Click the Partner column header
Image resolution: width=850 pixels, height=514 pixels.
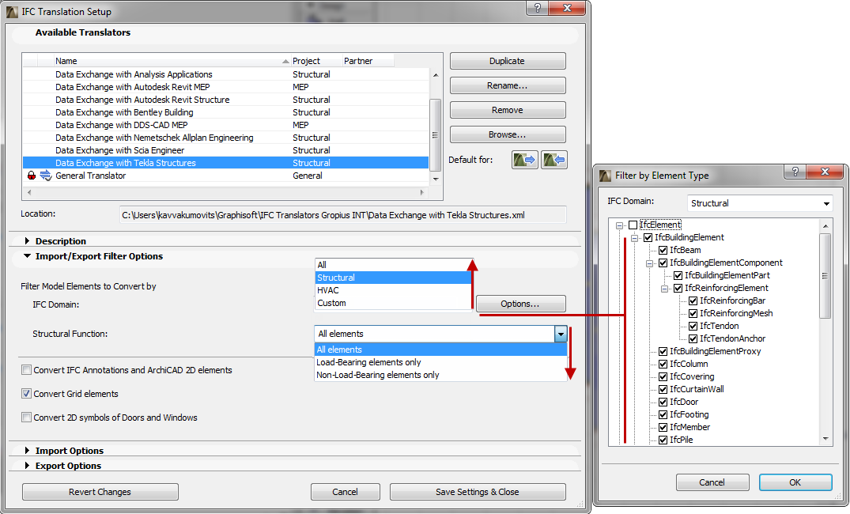coord(368,61)
